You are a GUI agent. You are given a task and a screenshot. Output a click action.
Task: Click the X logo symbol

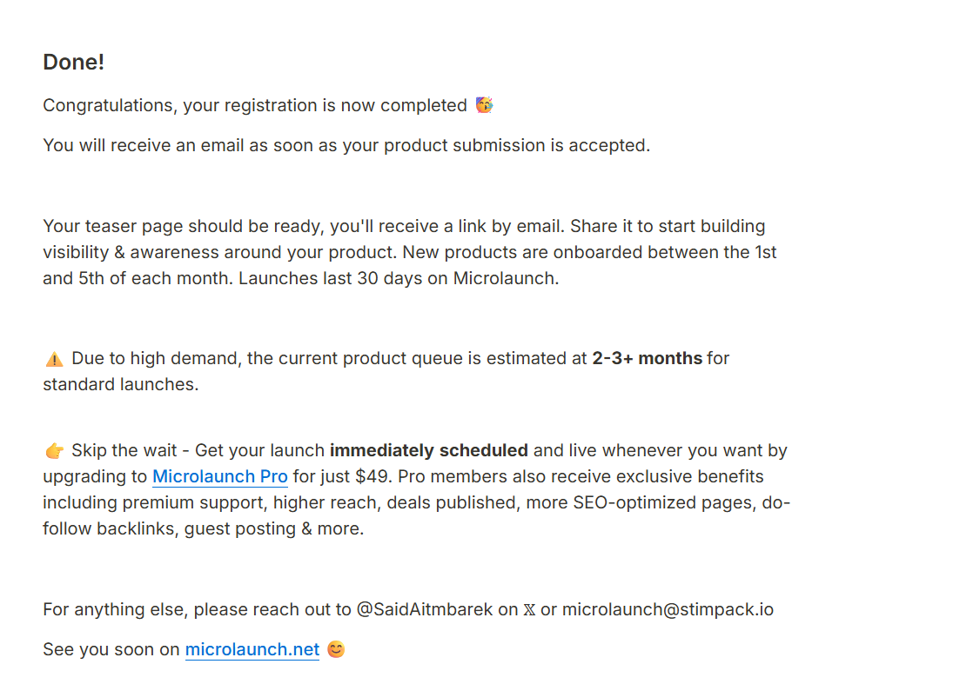click(529, 610)
